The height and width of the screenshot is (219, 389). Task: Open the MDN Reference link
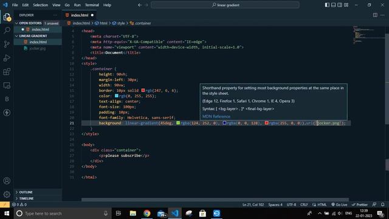pos(216,116)
